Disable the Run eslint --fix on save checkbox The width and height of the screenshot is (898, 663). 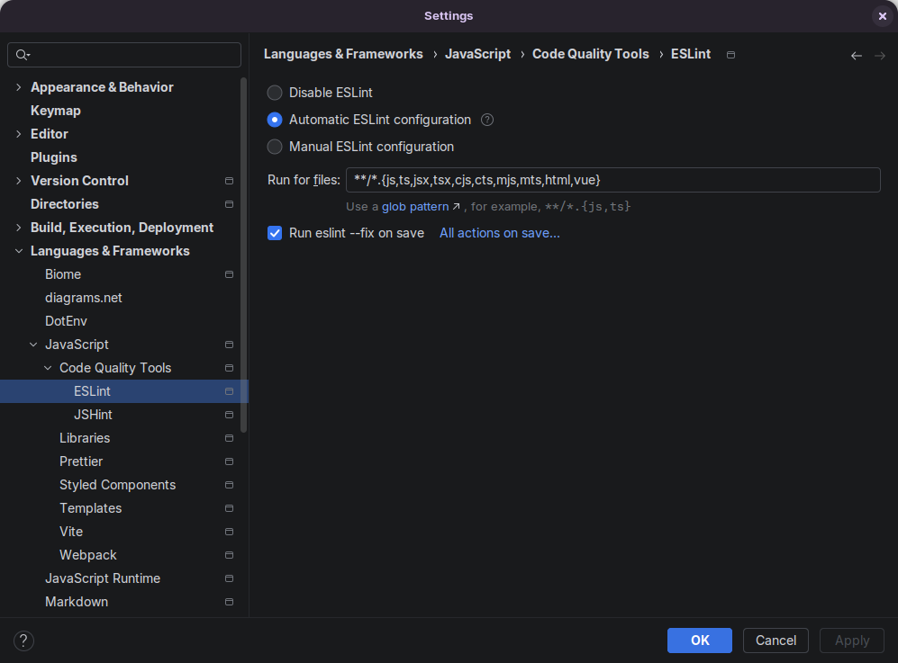[275, 233]
